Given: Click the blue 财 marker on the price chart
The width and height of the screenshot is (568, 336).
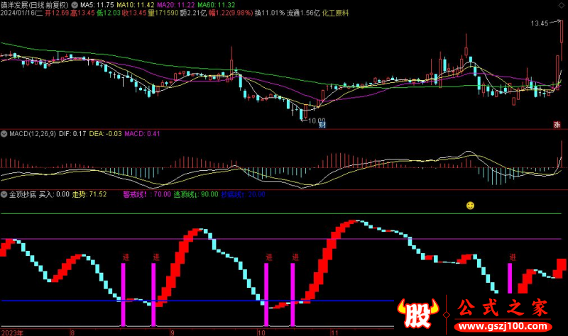Looking at the screenshot, I should click(322, 125).
